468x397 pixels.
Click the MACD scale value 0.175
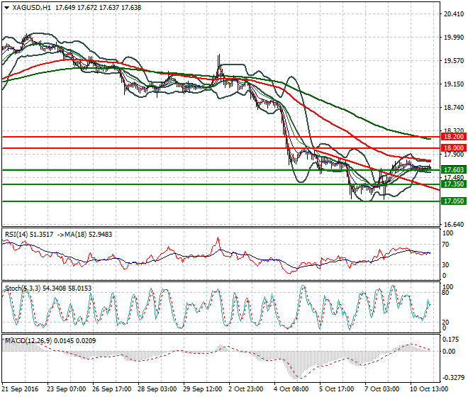(x=451, y=340)
